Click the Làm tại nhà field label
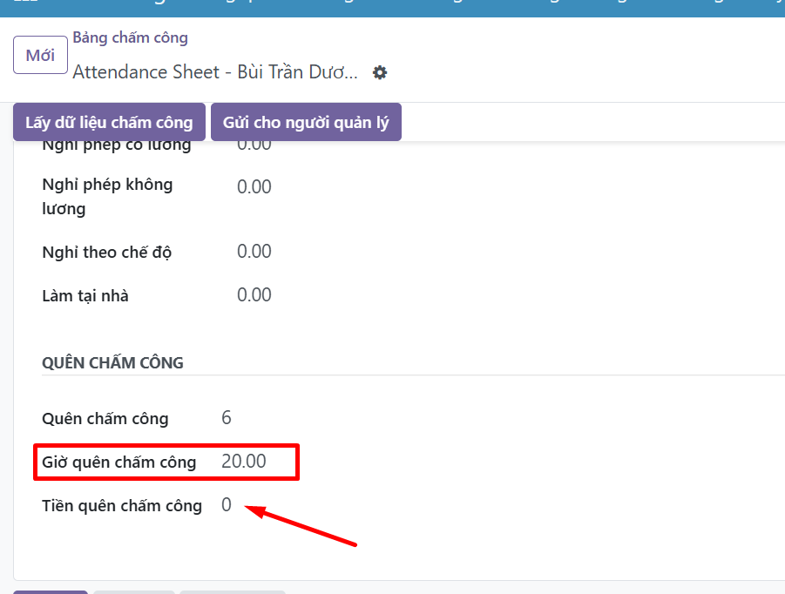Screen dimensions: 785x594 (85, 296)
